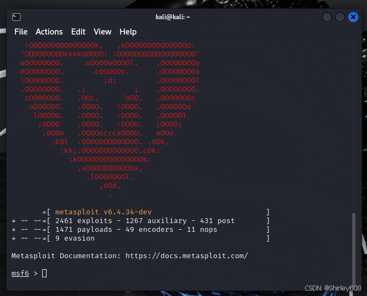Screen dimensions: 367x296
Task: Click the '1471 payloads' text
Action: point(84,230)
